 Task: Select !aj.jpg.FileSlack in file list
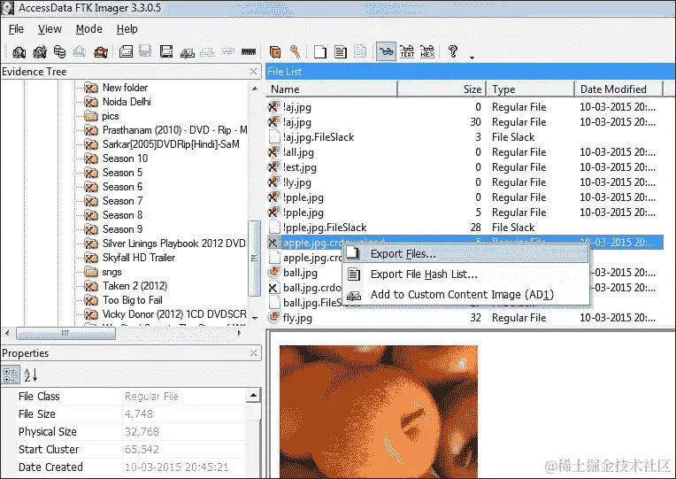tap(319, 137)
